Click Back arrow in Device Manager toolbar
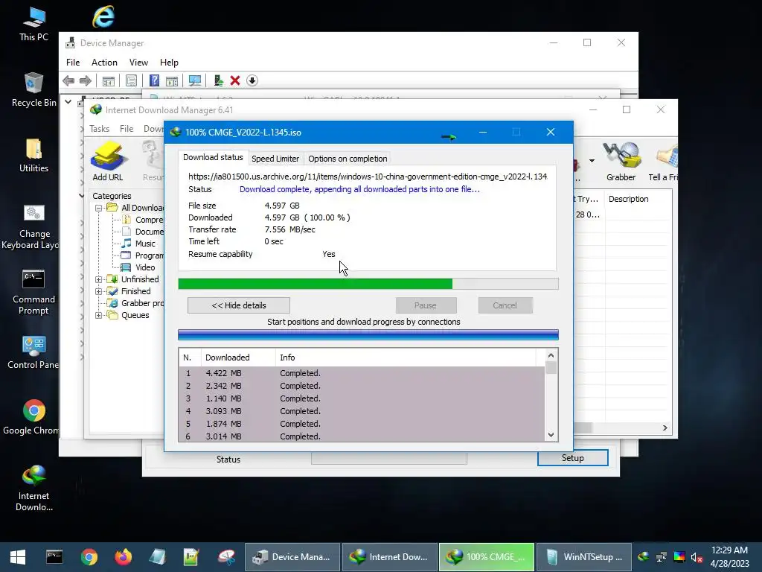762x572 pixels. click(x=68, y=80)
